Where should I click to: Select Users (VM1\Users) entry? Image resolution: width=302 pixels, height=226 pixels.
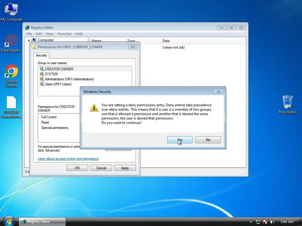tap(85, 84)
